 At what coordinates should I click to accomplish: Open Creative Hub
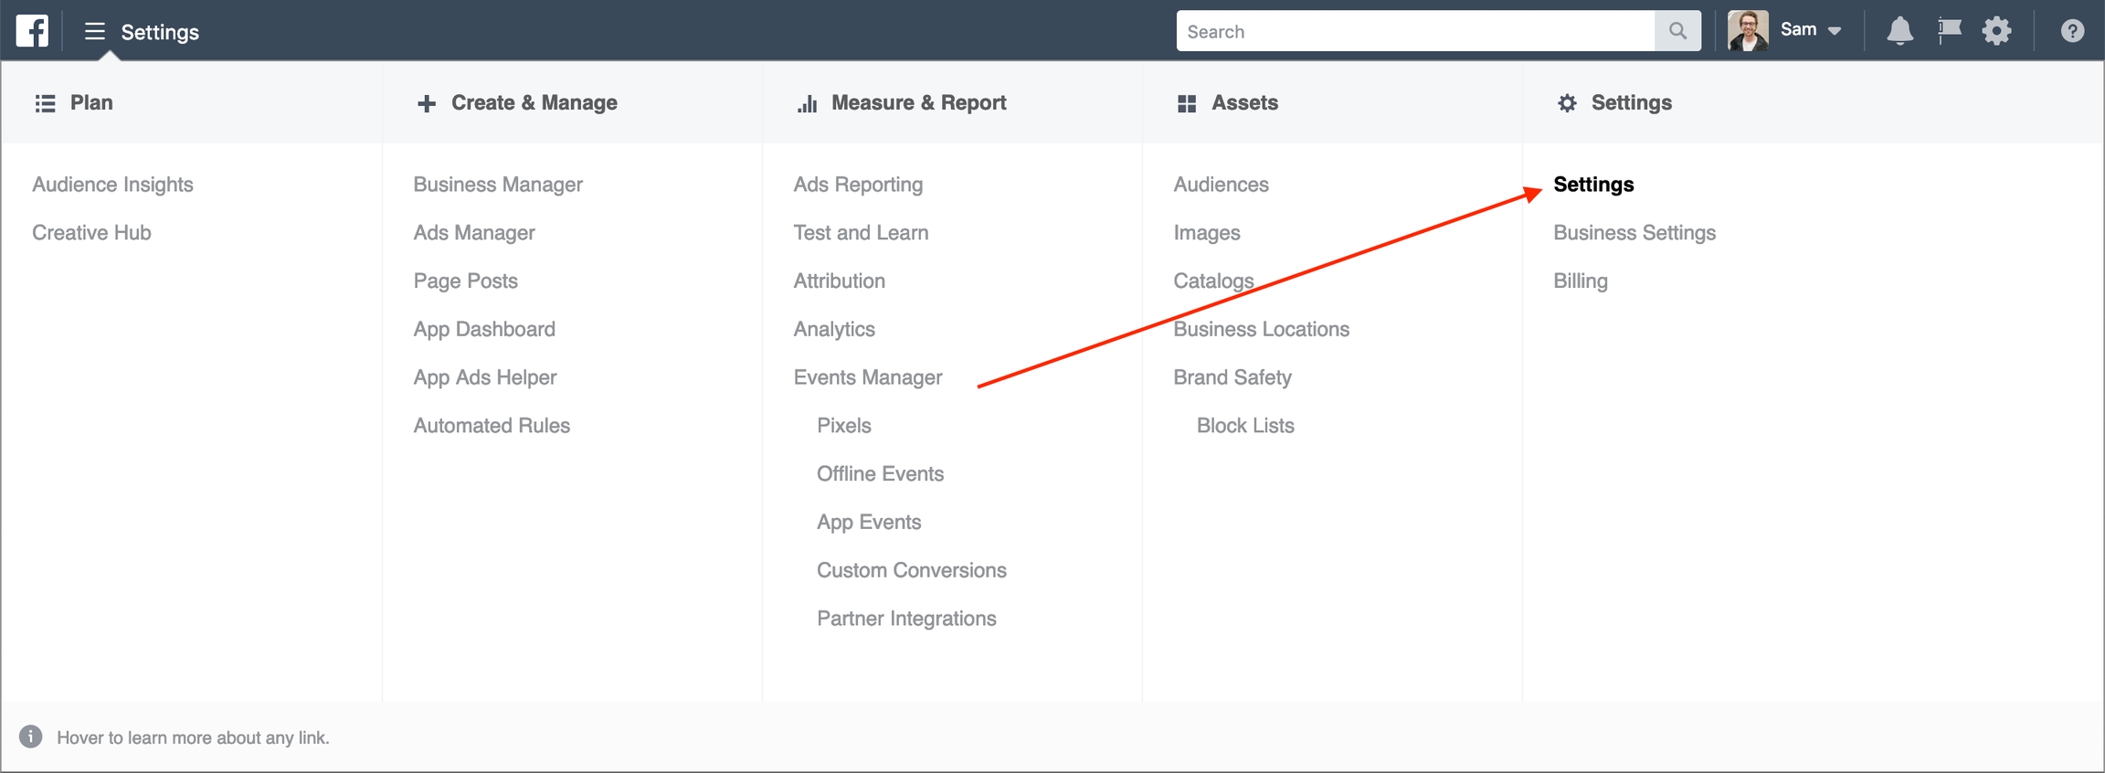(91, 232)
